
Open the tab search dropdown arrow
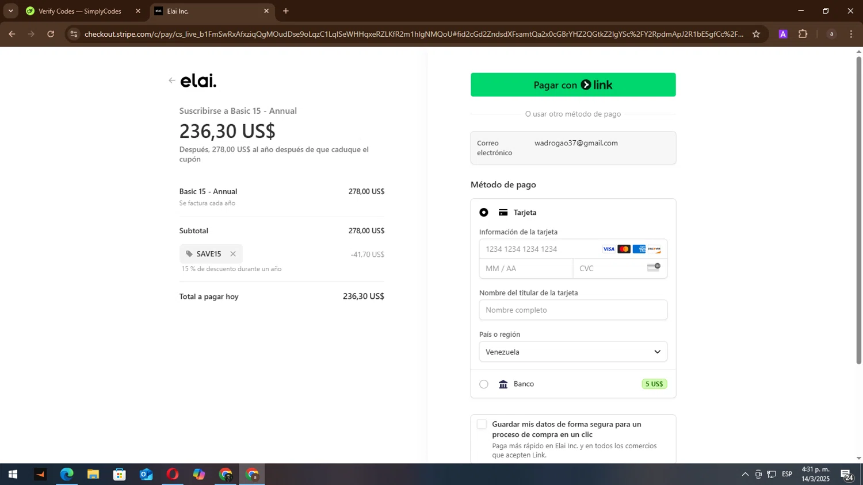coord(10,11)
